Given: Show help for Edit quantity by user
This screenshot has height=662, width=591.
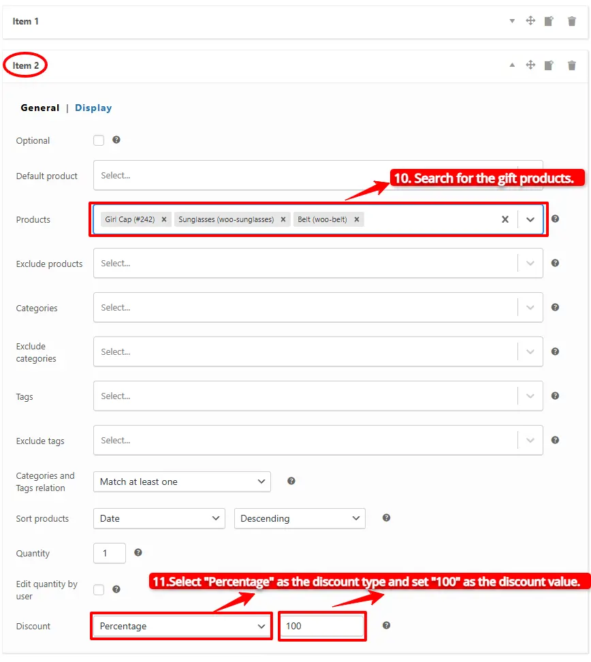Looking at the screenshot, I should coord(116,589).
